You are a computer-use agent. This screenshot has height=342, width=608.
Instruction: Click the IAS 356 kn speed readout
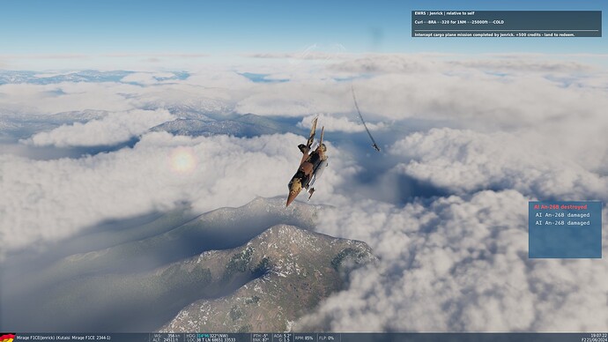pyautogui.click(x=167, y=336)
